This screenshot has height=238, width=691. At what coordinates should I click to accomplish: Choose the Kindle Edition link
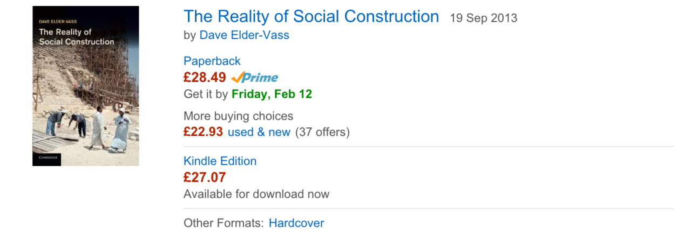coord(220,161)
